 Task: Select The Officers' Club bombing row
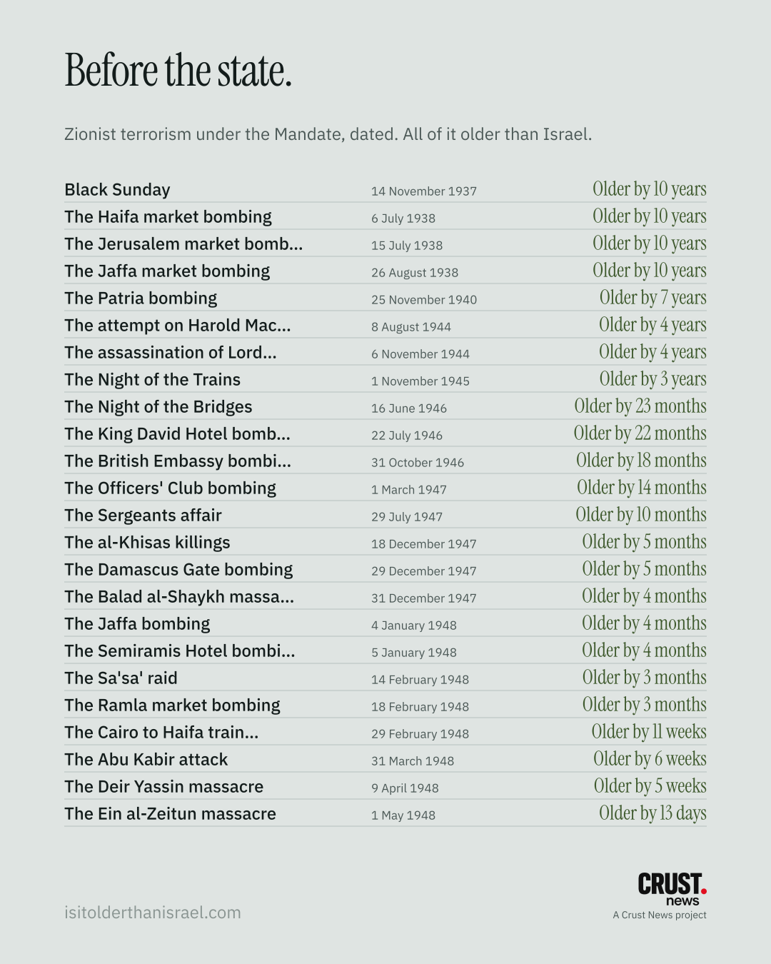[385, 488]
